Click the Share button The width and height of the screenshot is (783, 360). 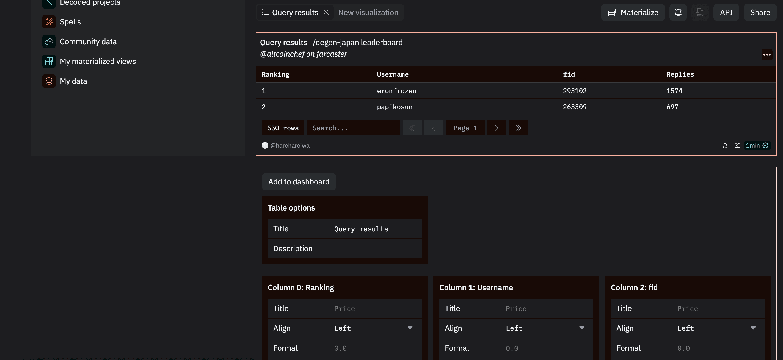click(760, 12)
